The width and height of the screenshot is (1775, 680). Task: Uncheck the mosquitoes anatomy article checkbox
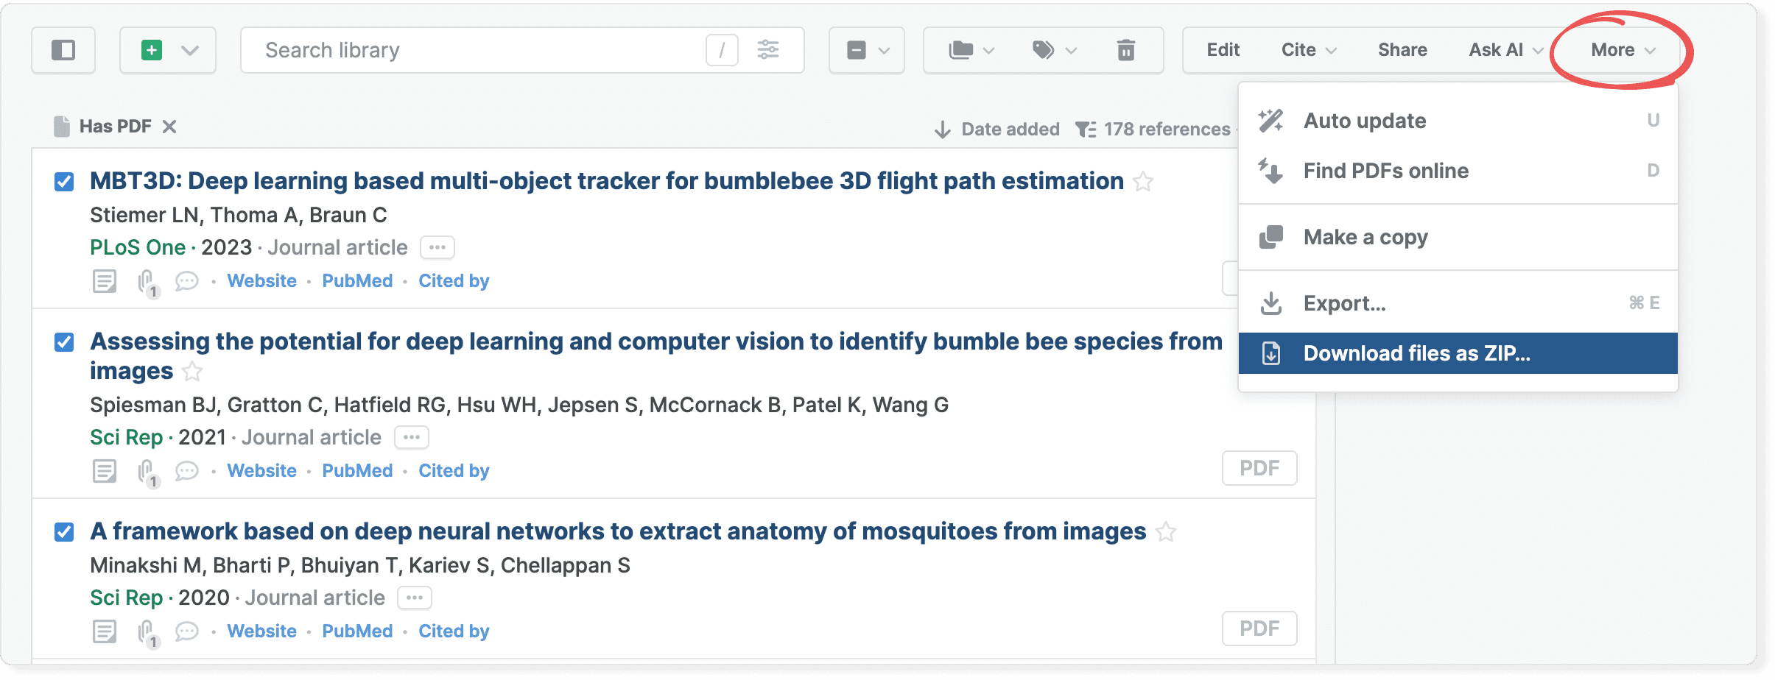pos(64,531)
